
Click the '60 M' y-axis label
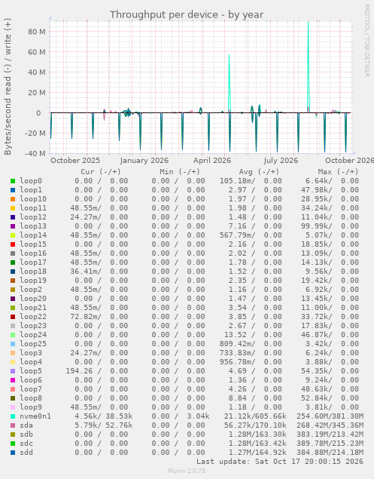(x=37, y=52)
